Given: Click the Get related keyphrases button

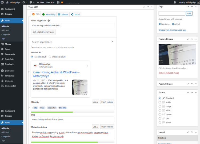Looking at the screenshot, I should point(43,32).
